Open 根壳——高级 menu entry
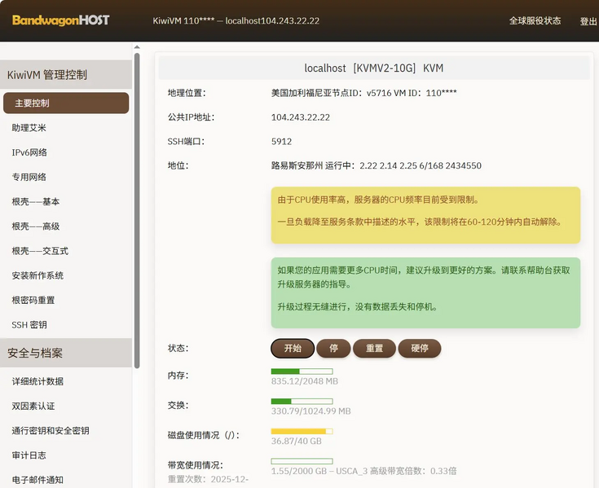 36,226
